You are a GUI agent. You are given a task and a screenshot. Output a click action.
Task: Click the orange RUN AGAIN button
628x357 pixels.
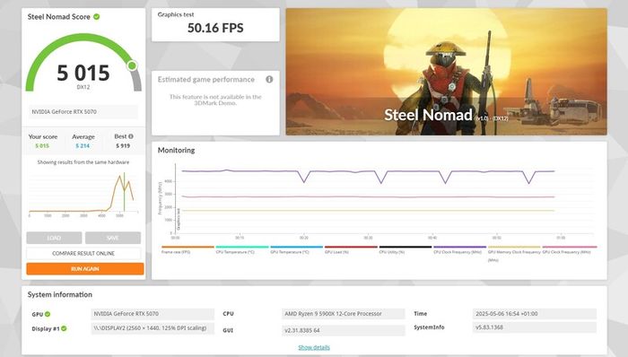click(x=85, y=269)
